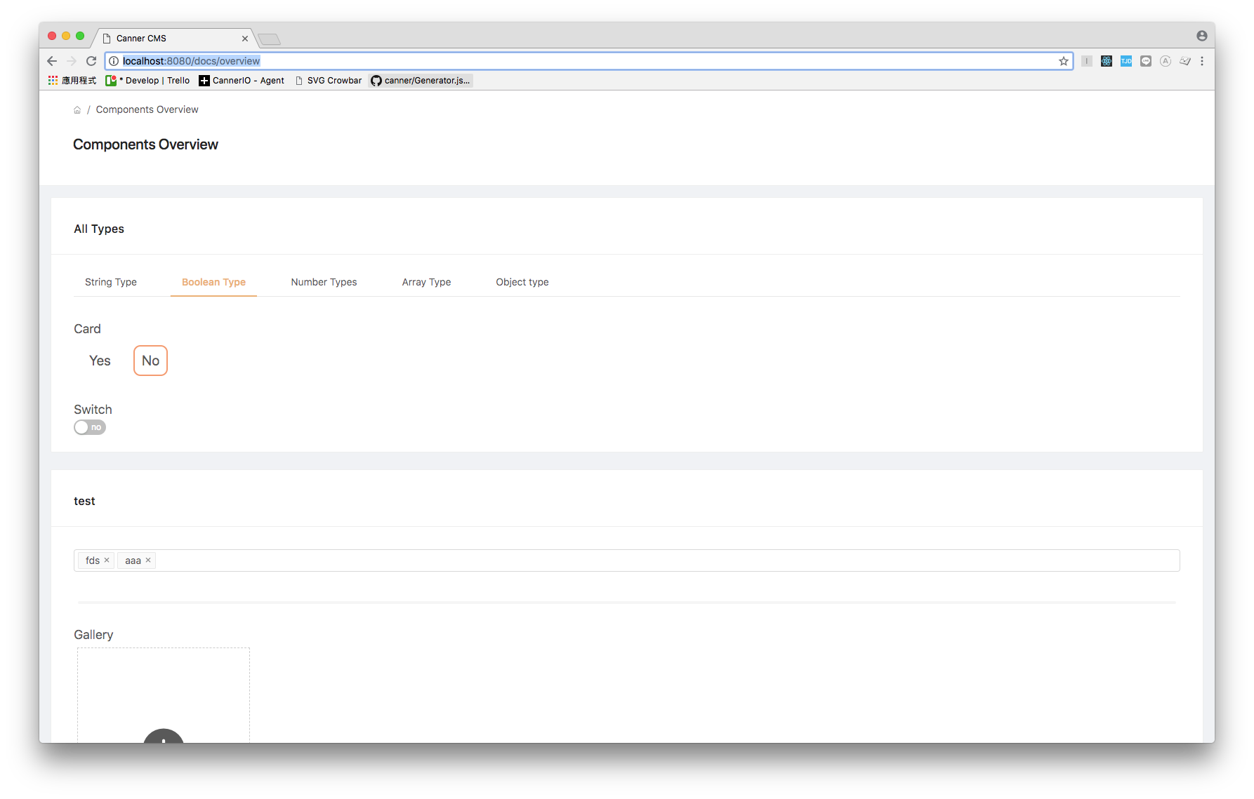Viewport: 1254px width, 799px height.
Task: Open the Object type tab
Action: 522,282
